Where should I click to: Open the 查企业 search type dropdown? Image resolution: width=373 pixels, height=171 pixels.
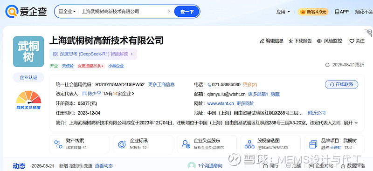(67, 12)
